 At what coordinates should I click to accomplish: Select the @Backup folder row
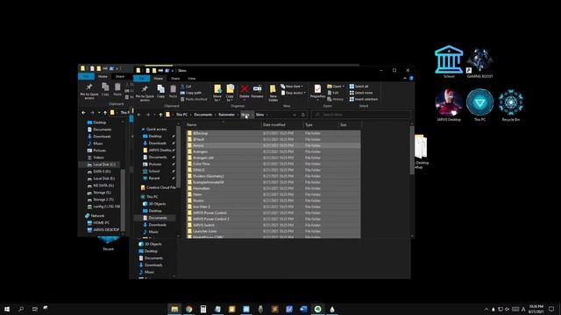click(273, 133)
